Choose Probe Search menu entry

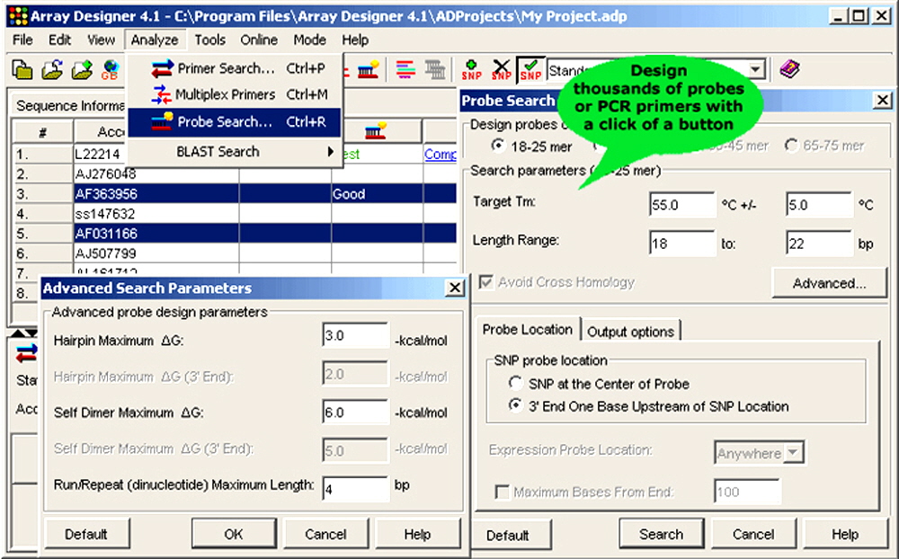coord(234,121)
